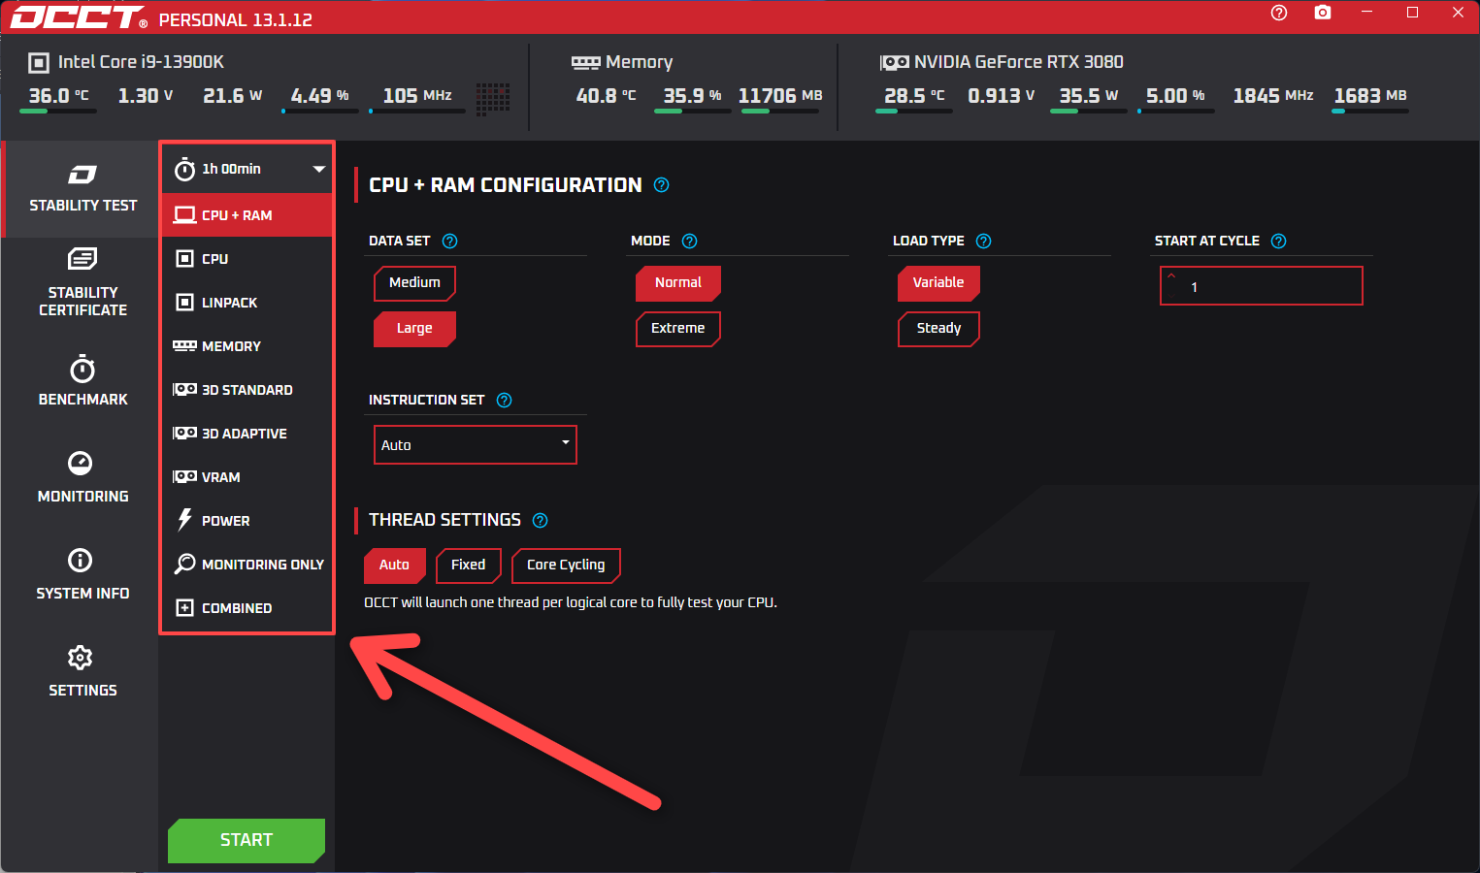Click the NVIDIA GeForce RTX 3080 GPU icon
The height and width of the screenshot is (873, 1480).
[x=895, y=63]
